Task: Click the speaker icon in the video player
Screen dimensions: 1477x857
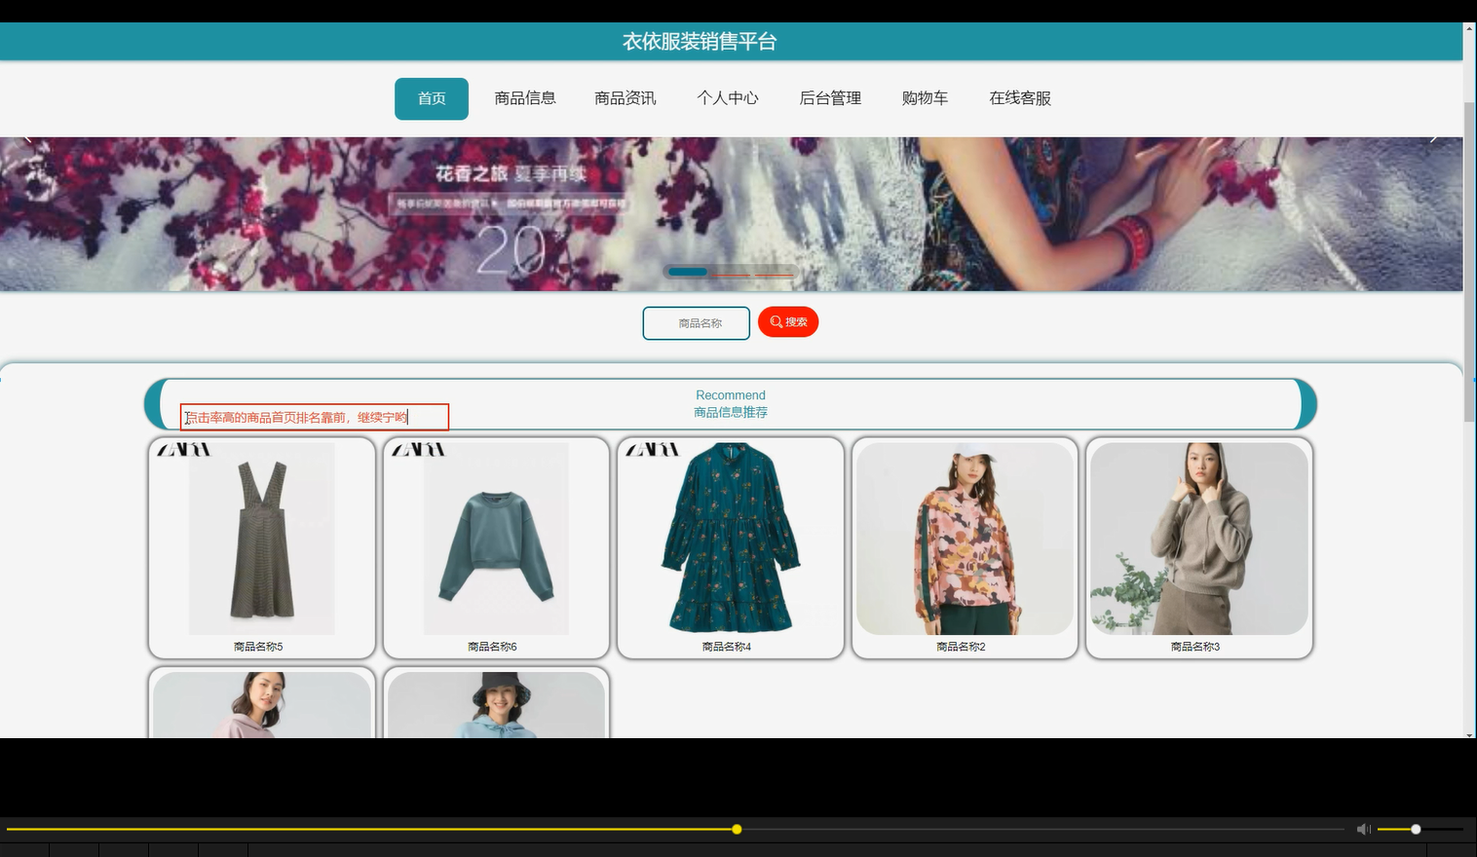Action: (1363, 829)
